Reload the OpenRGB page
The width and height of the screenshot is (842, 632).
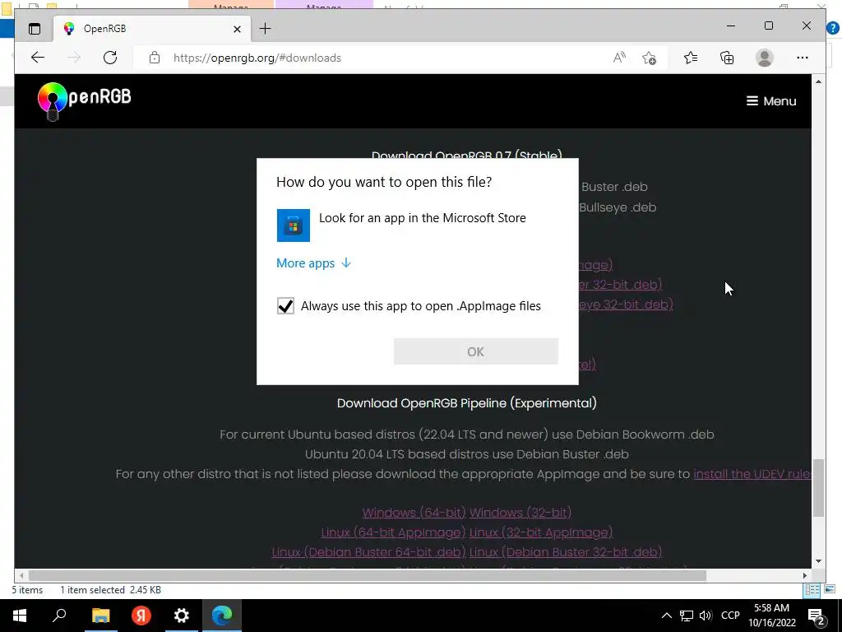click(x=110, y=58)
